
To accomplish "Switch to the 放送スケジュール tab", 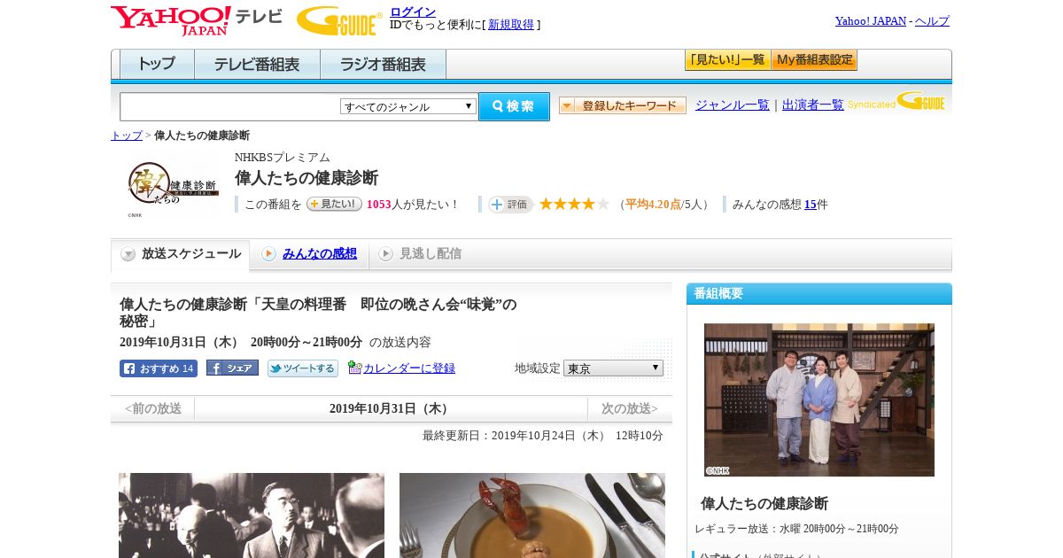I will 180,254.
